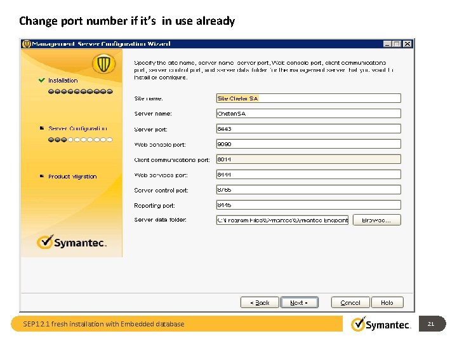
Task: Open Browse for server data folder
Action: [376, 220]
